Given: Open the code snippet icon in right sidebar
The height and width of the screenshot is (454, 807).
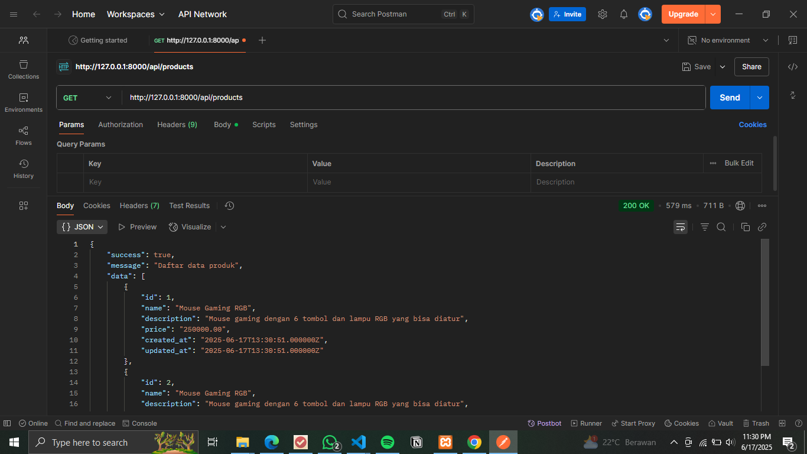Looking at the screenshot, I should (x=793, y=67).
